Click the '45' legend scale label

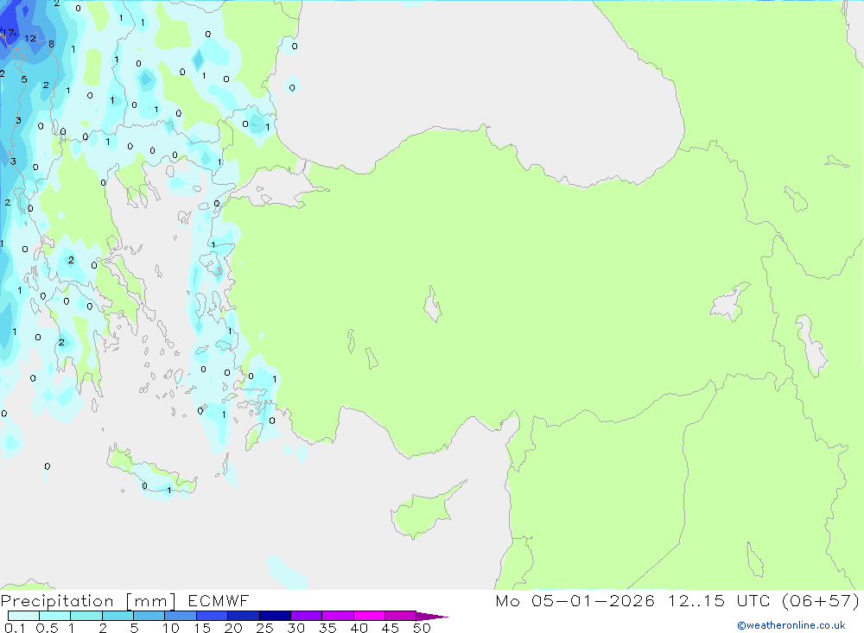click(391, 628)
